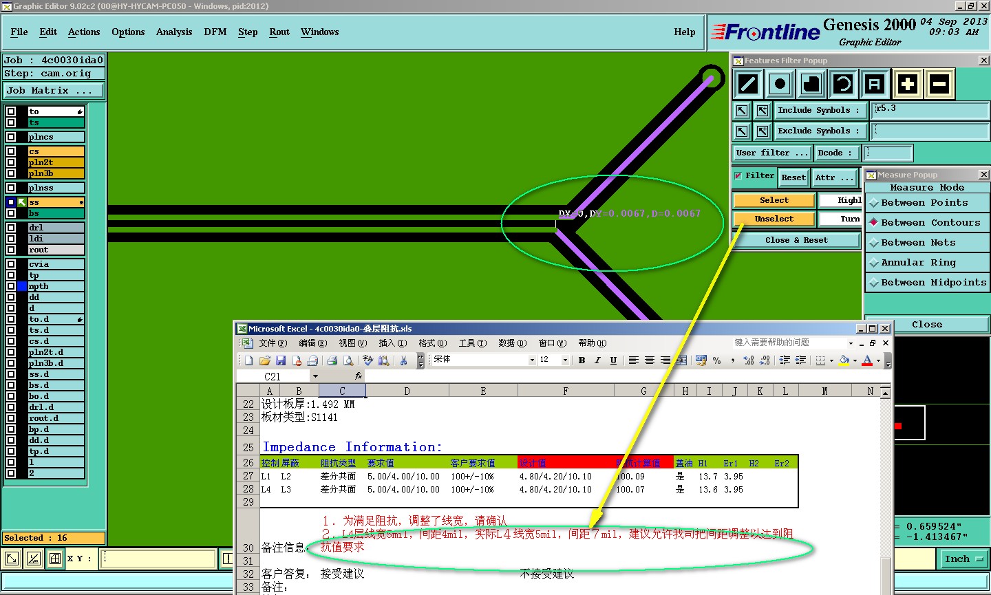Click Excel font color A swatch
This screenshot has width=991, height=595.
click(867, 360)
